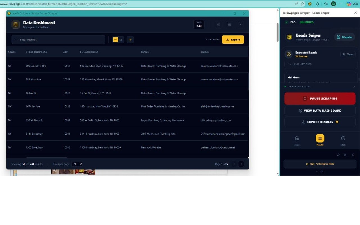Sort by the STREETADDRESS column header

36,52
